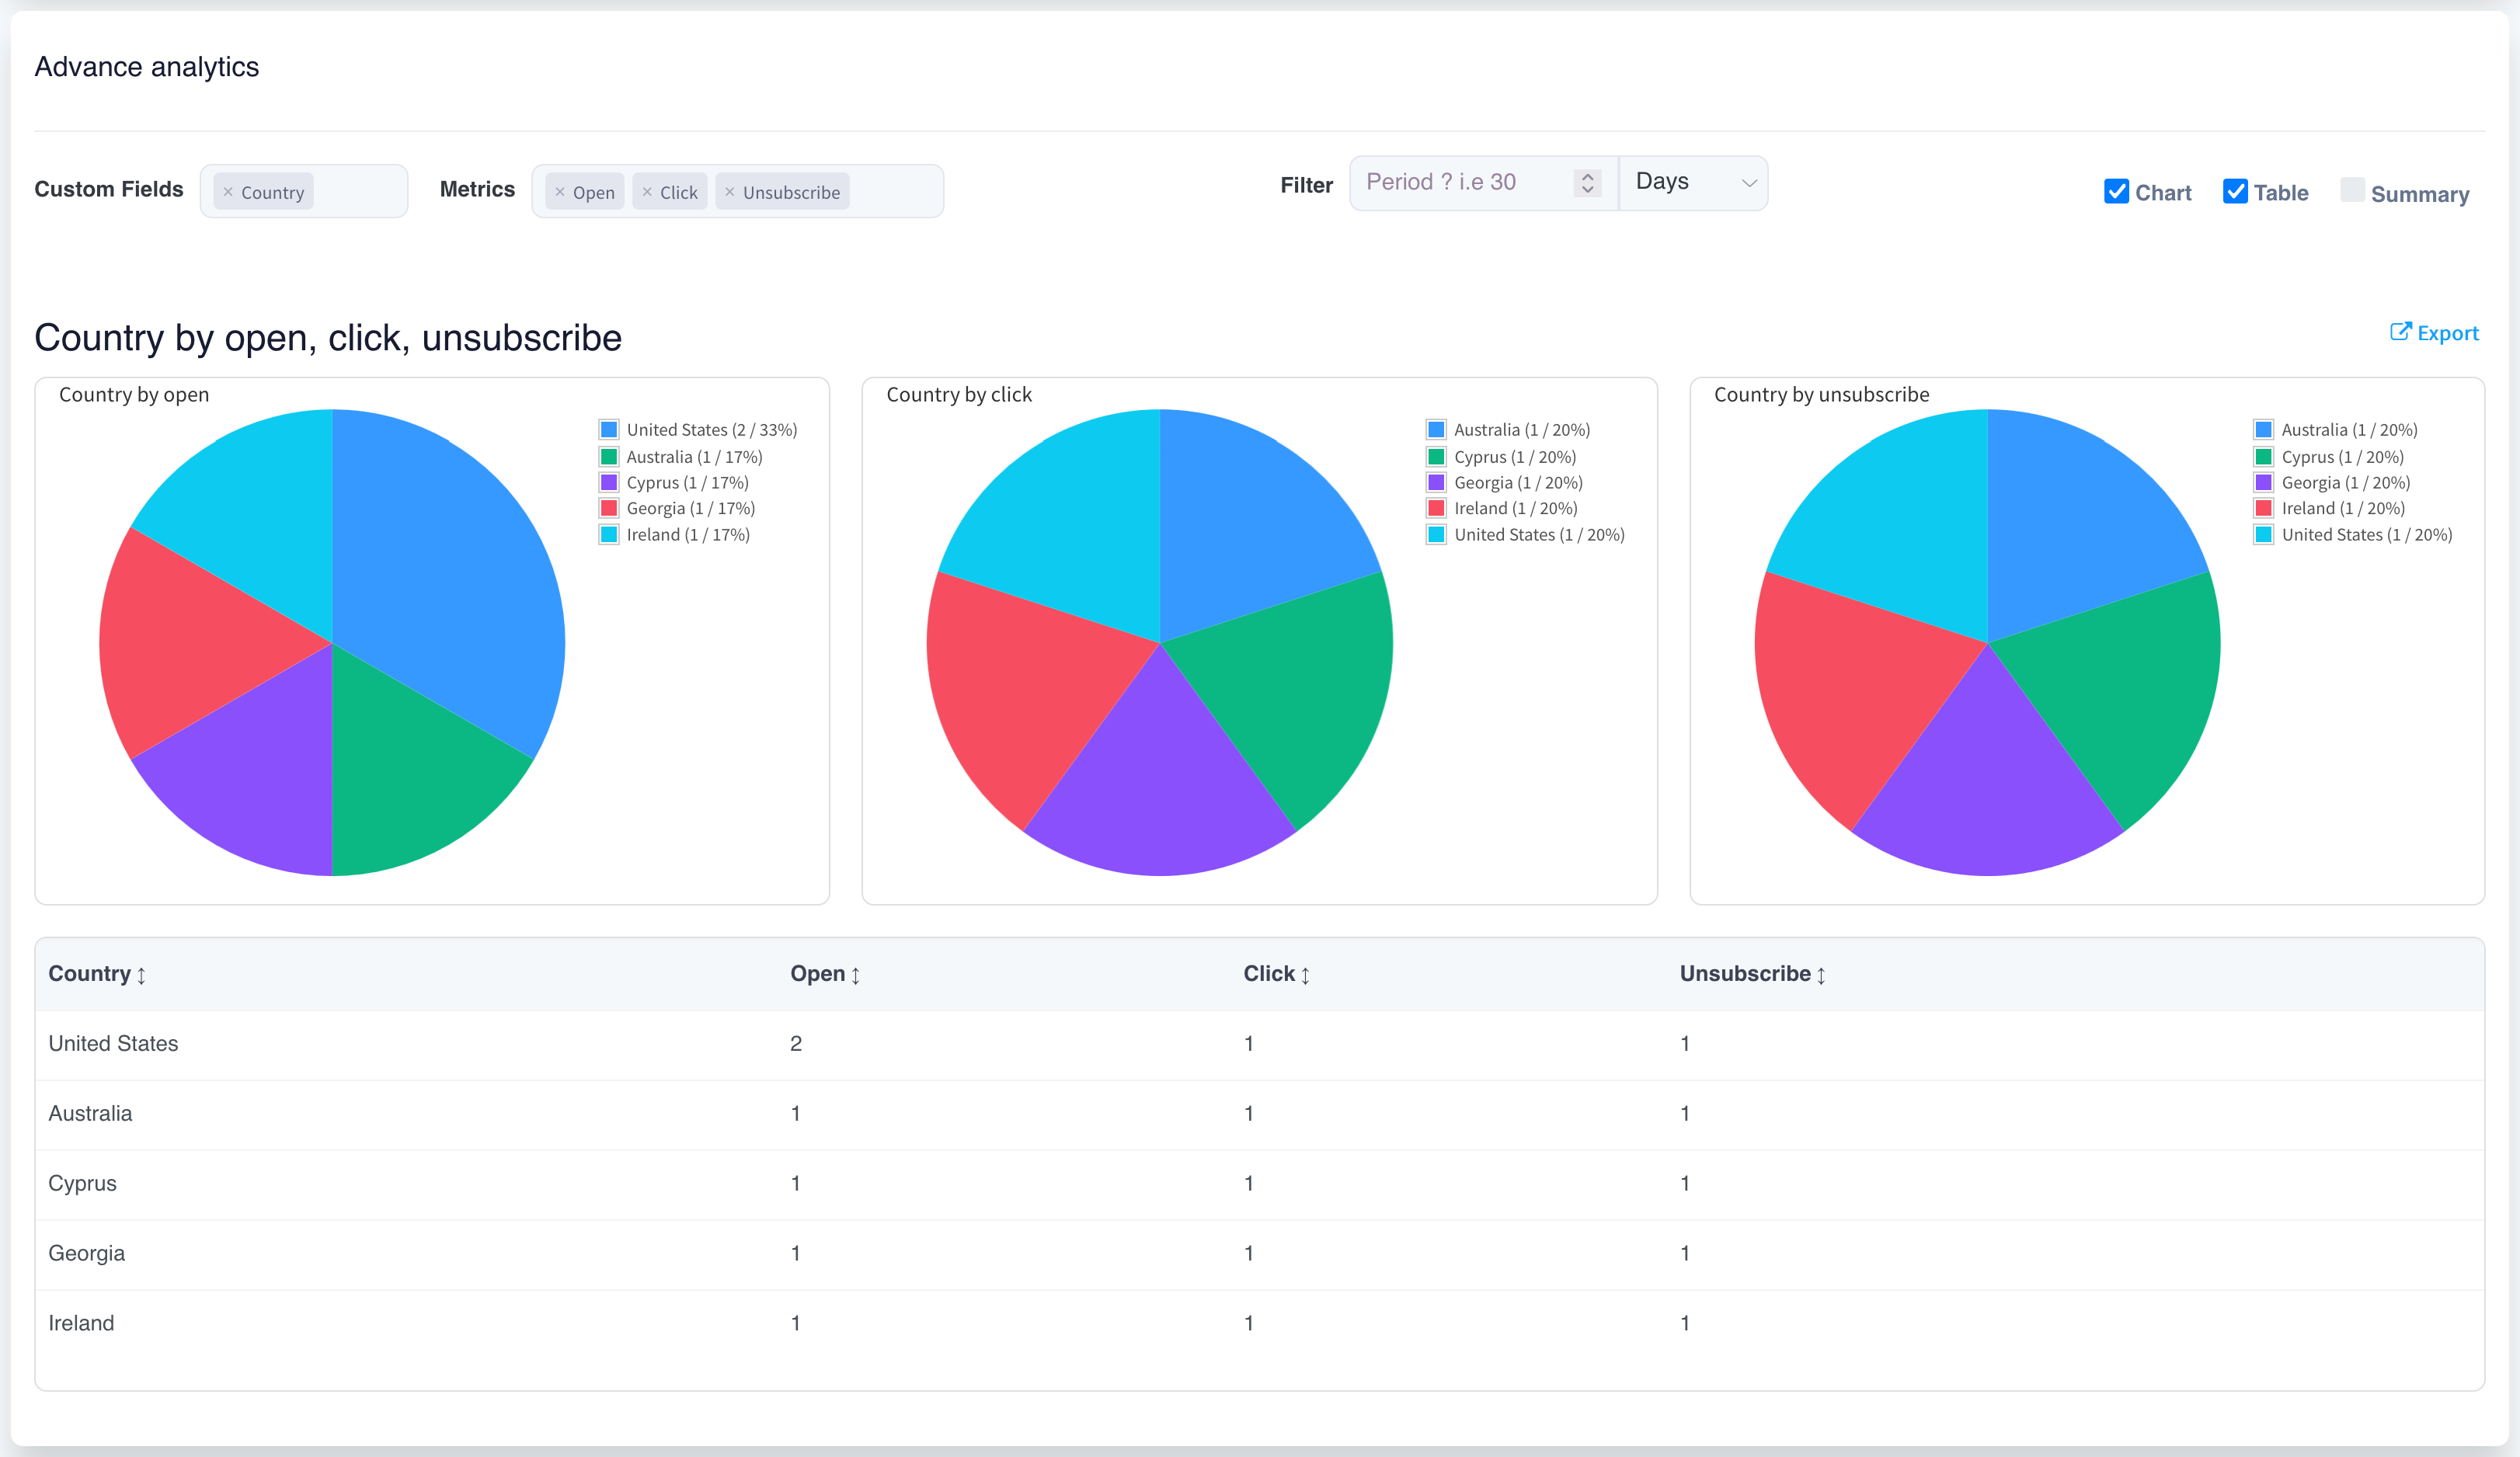Sort table by Country column arrows
The height and width of the screenshot is (1457, 2520).
[x=141, y=975]
